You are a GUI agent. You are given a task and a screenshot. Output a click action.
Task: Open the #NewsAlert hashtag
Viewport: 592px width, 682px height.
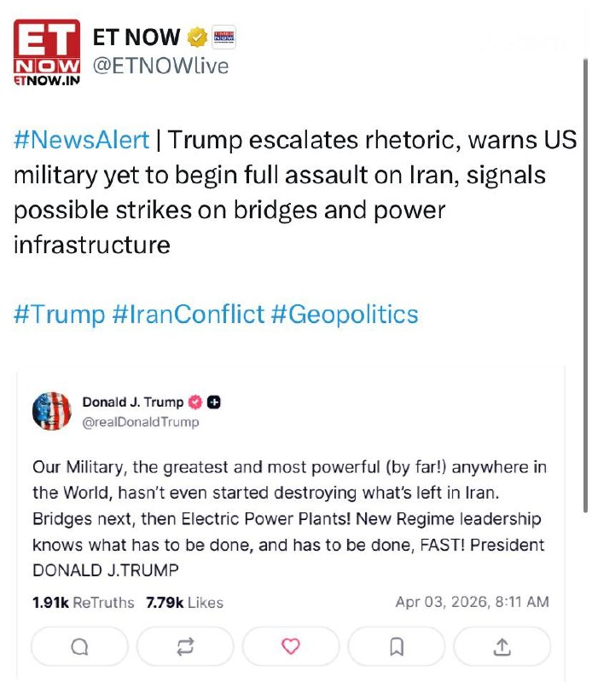coord(82,140)
